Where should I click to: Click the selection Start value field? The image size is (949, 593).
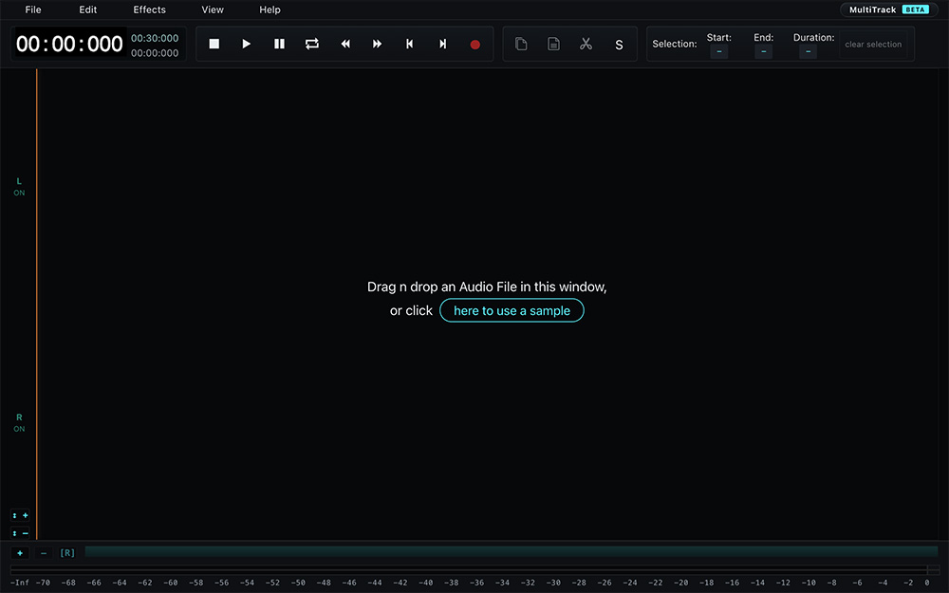(719, 52)
